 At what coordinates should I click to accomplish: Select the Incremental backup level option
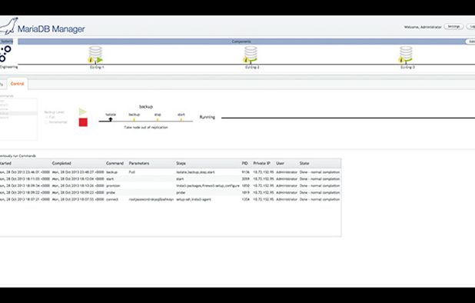point(56,122)
